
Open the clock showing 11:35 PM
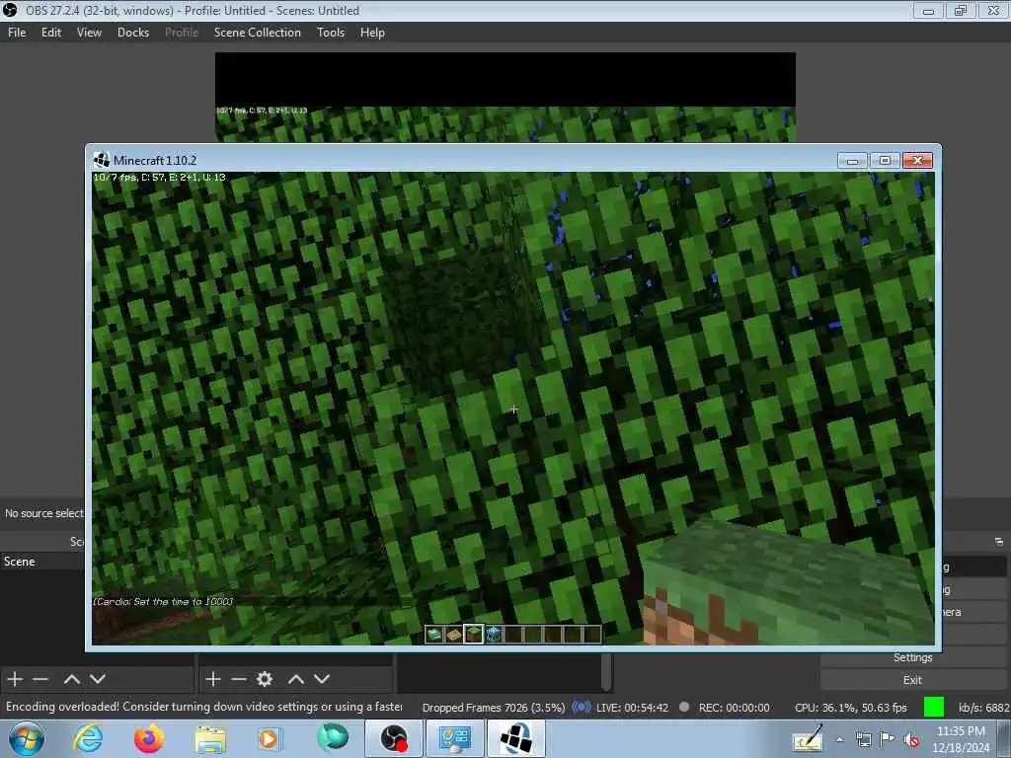[x=961, y=739]
